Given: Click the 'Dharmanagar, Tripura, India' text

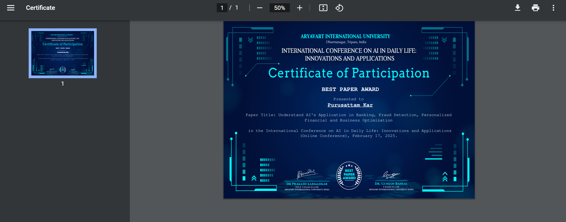Looking at the screenshot, I should pyautogui.click(x=346, y=42).
